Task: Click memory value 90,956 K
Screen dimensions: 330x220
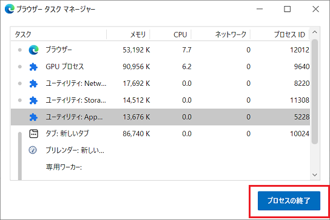Action: pos(136,67)
